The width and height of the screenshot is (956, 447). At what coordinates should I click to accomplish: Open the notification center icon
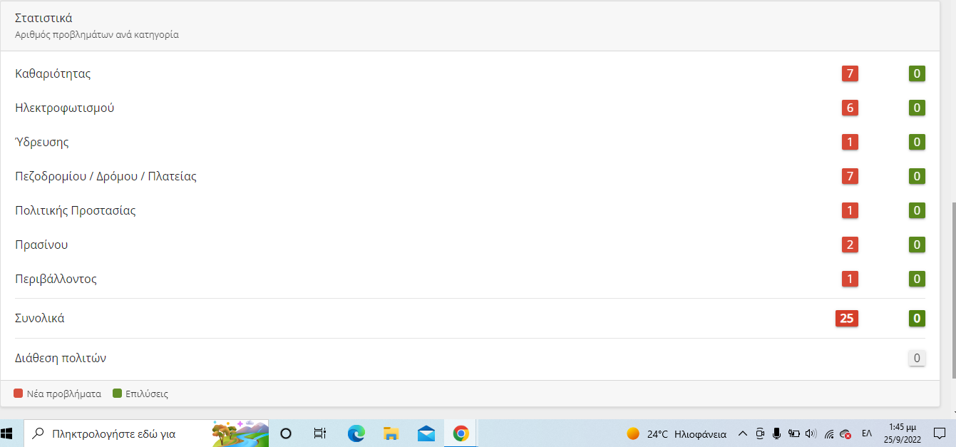(x=940, y=433)
